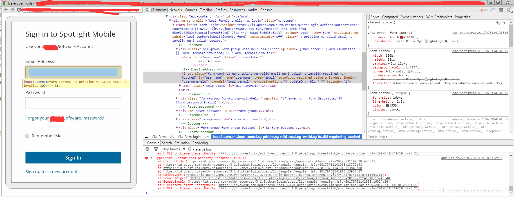Open the DOM Breakpoints tab
514x197 pixels.
point(439,17)
